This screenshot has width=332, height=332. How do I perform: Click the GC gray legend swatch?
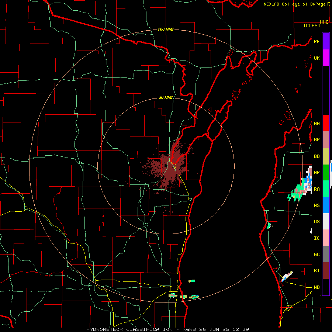[x=326, y=254]
